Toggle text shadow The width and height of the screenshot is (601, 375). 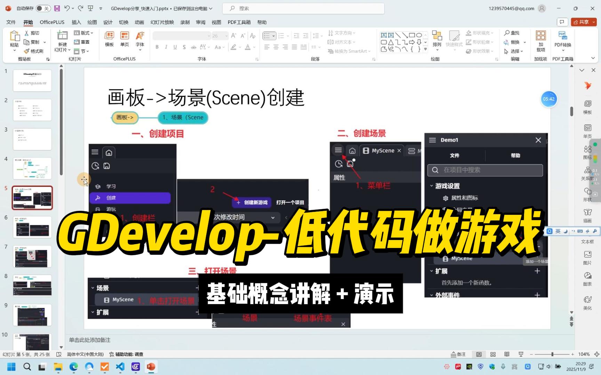[x=184, y=47]
